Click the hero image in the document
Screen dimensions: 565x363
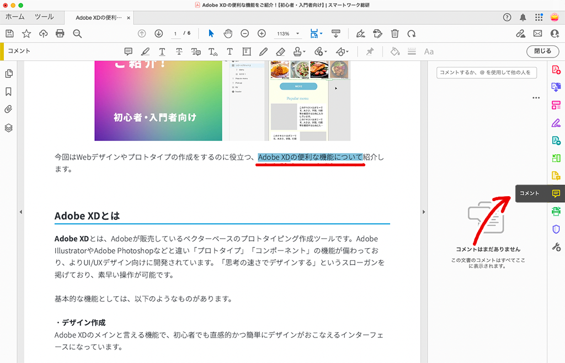tap(222, 101)
